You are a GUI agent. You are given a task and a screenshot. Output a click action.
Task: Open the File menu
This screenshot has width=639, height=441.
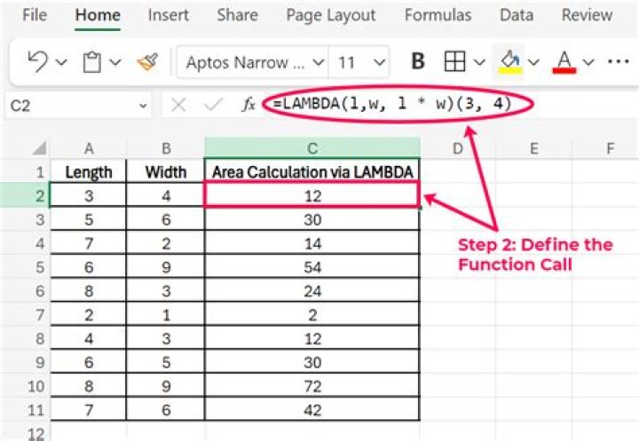(x=34, y=15)
